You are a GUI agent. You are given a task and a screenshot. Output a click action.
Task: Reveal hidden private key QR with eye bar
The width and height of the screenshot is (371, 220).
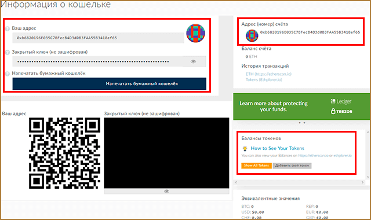(166, 192)
